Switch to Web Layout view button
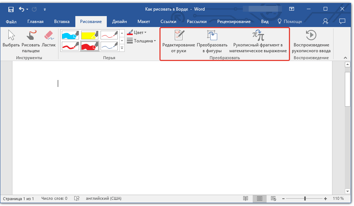Screen dimensions: 354x206 pyautogui.click(x=273, y=199)
